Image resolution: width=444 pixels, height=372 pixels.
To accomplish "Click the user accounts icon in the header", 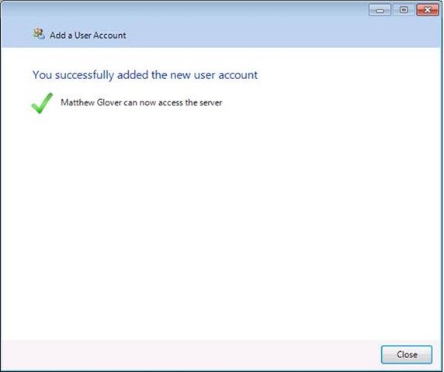I will (x=39, y=33).
